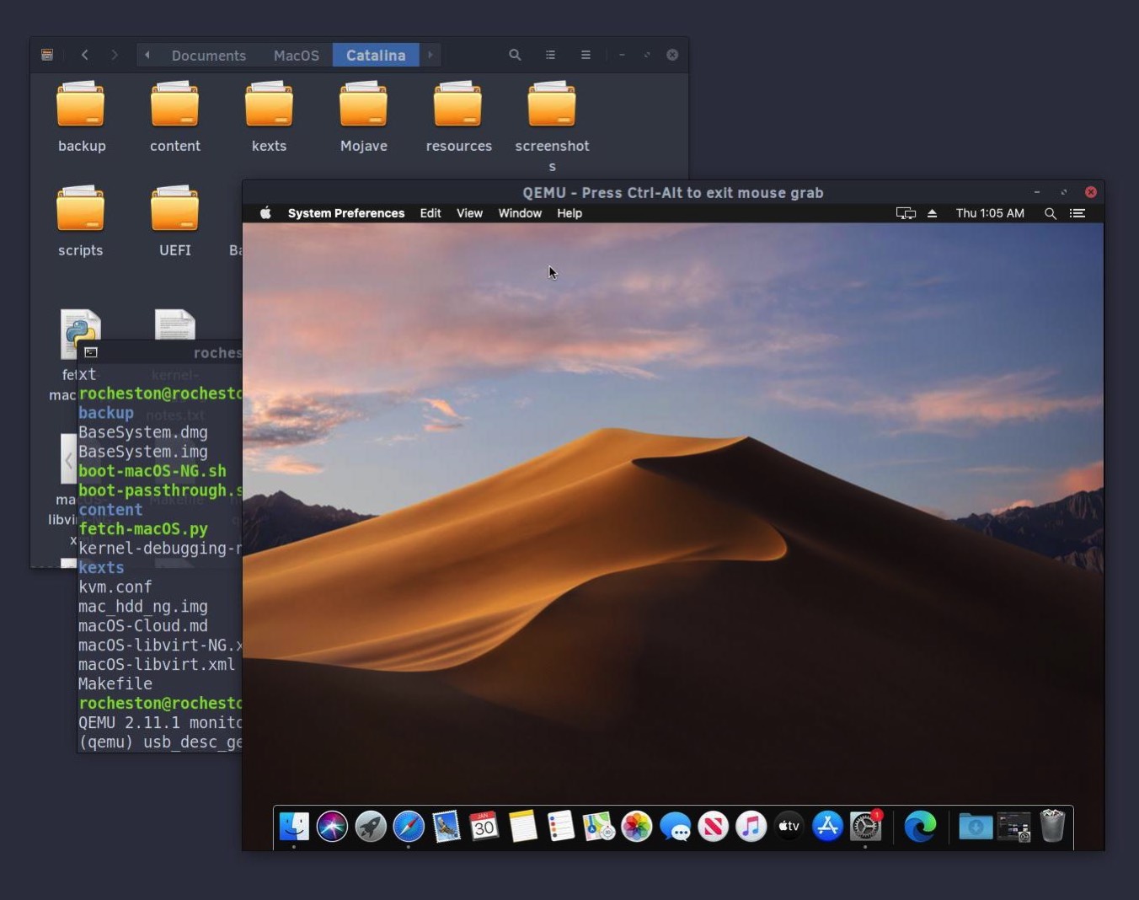Navigate to Documents in the path bar
Screen dimensions: 1139x900
click(209, 55)
